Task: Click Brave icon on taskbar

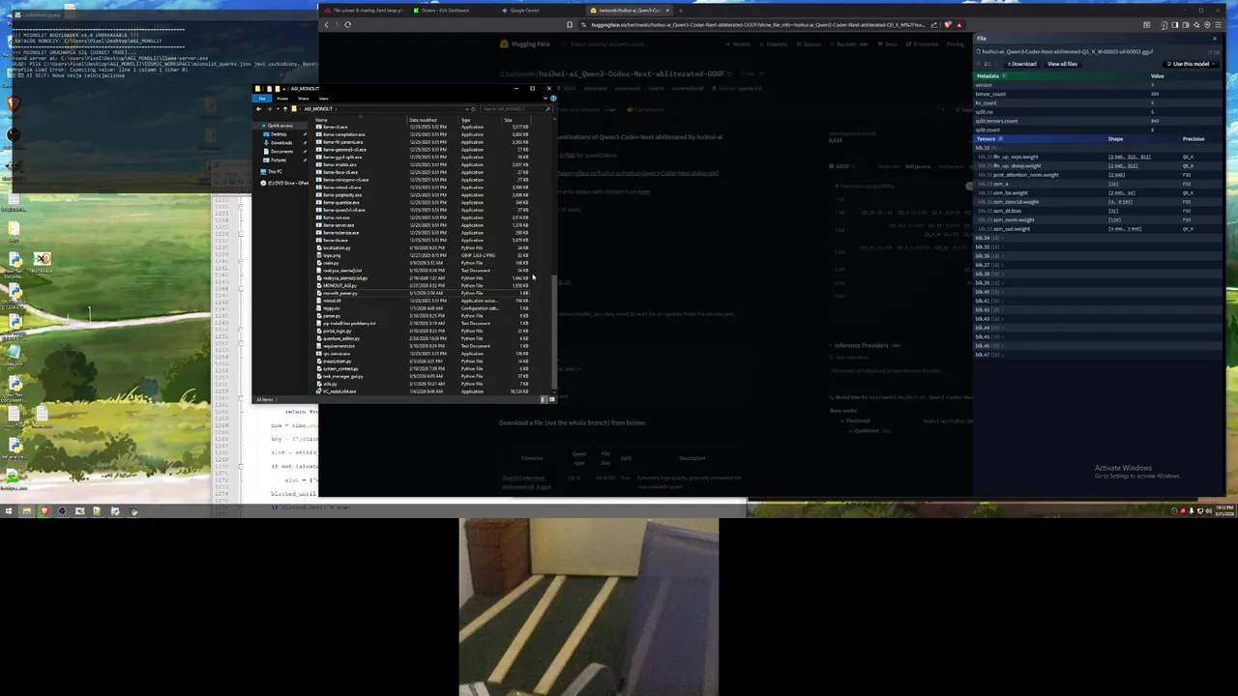Action: (x=44, y=510)
